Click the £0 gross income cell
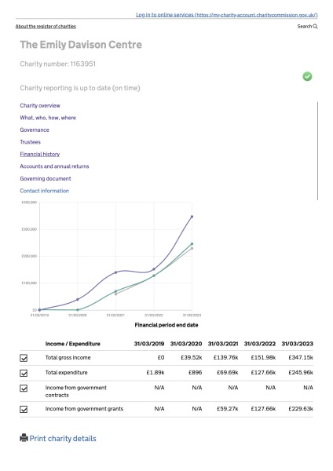The image size is (333, 471). coord(161,357)
